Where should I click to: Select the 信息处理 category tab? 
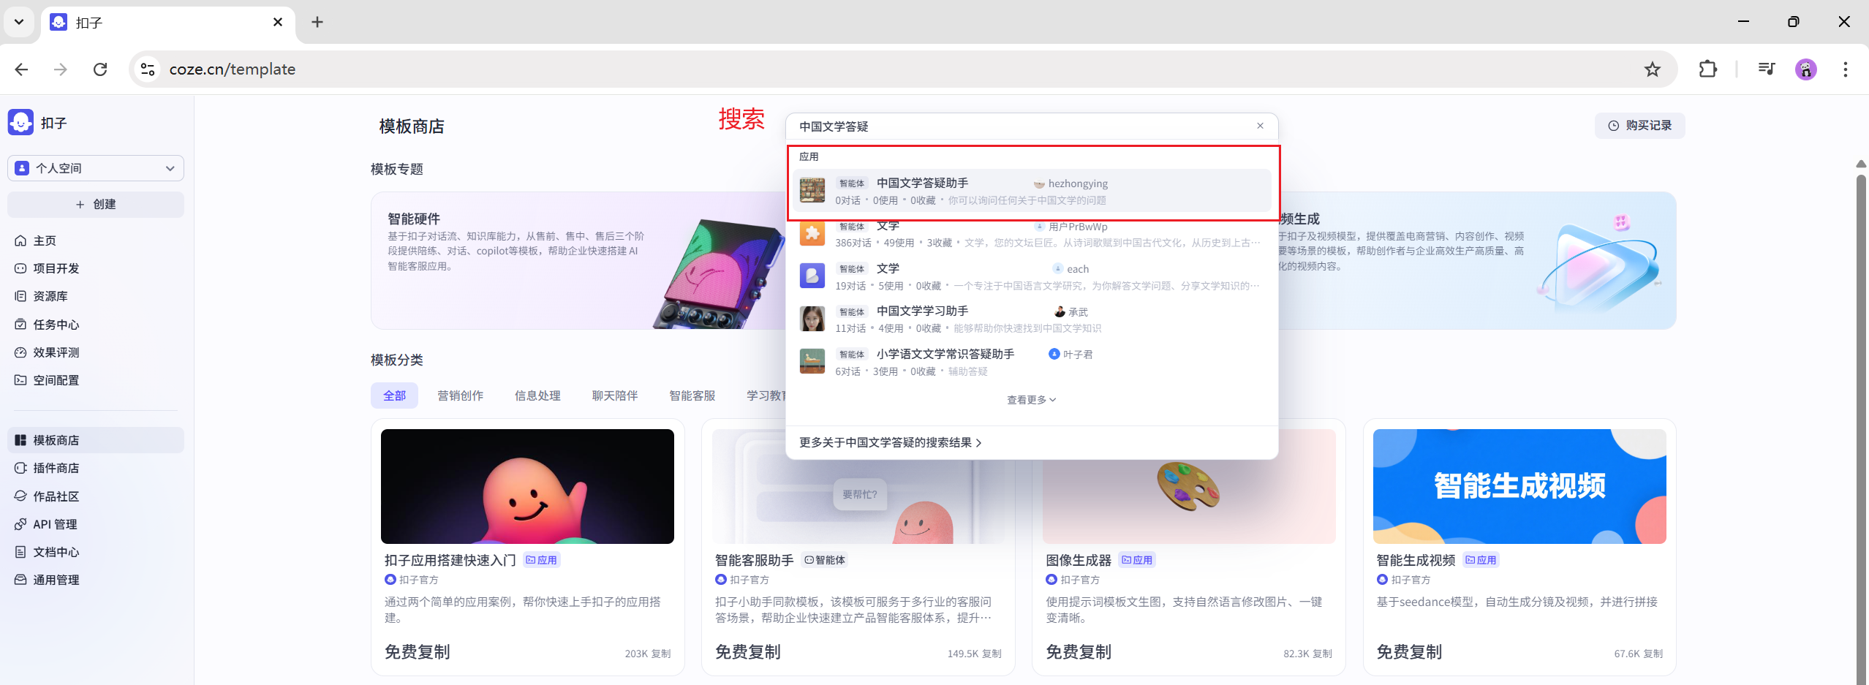point(537,396)
